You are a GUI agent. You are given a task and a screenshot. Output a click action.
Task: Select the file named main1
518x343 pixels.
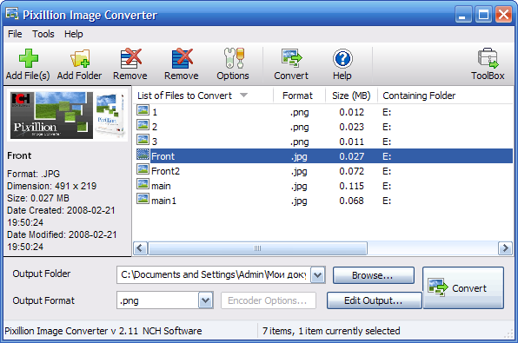[x=164, y=201]
